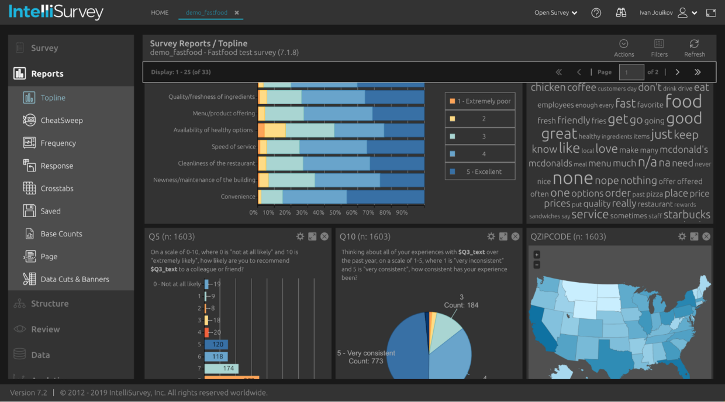725x402 pixels.
Task: Open the Ivan Jouikov user menu
Action: (668, 13)
